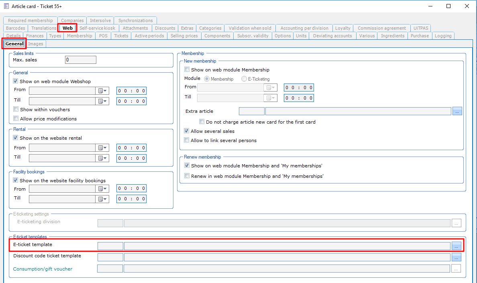Click the Article card window icon
The image size is (477, 283).
pos(6,6)
